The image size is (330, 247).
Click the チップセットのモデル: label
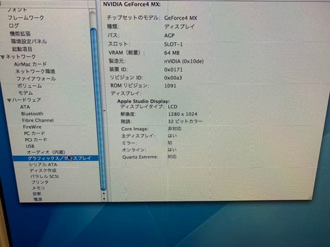[x=134, y=18]
